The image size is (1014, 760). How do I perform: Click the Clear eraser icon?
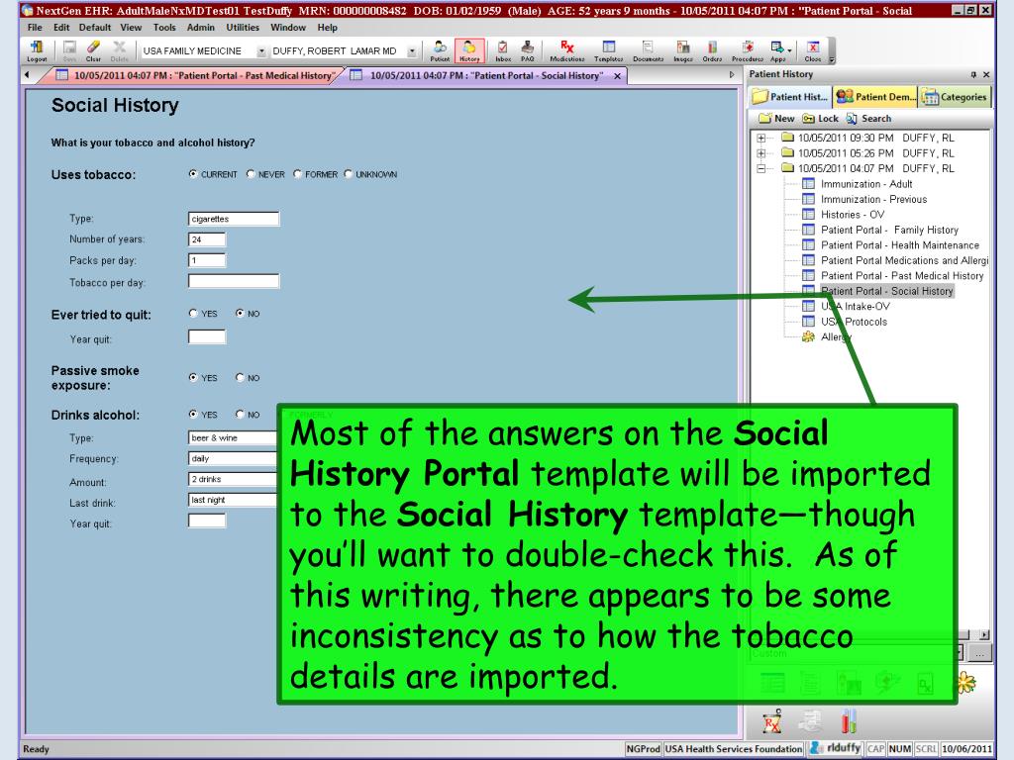(94, 50)
